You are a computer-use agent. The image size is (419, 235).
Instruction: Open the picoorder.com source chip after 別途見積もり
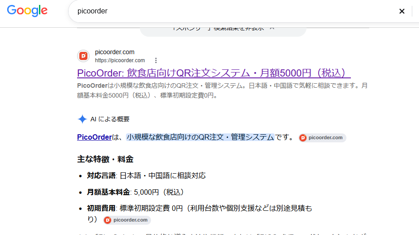[x=127, y=220]
